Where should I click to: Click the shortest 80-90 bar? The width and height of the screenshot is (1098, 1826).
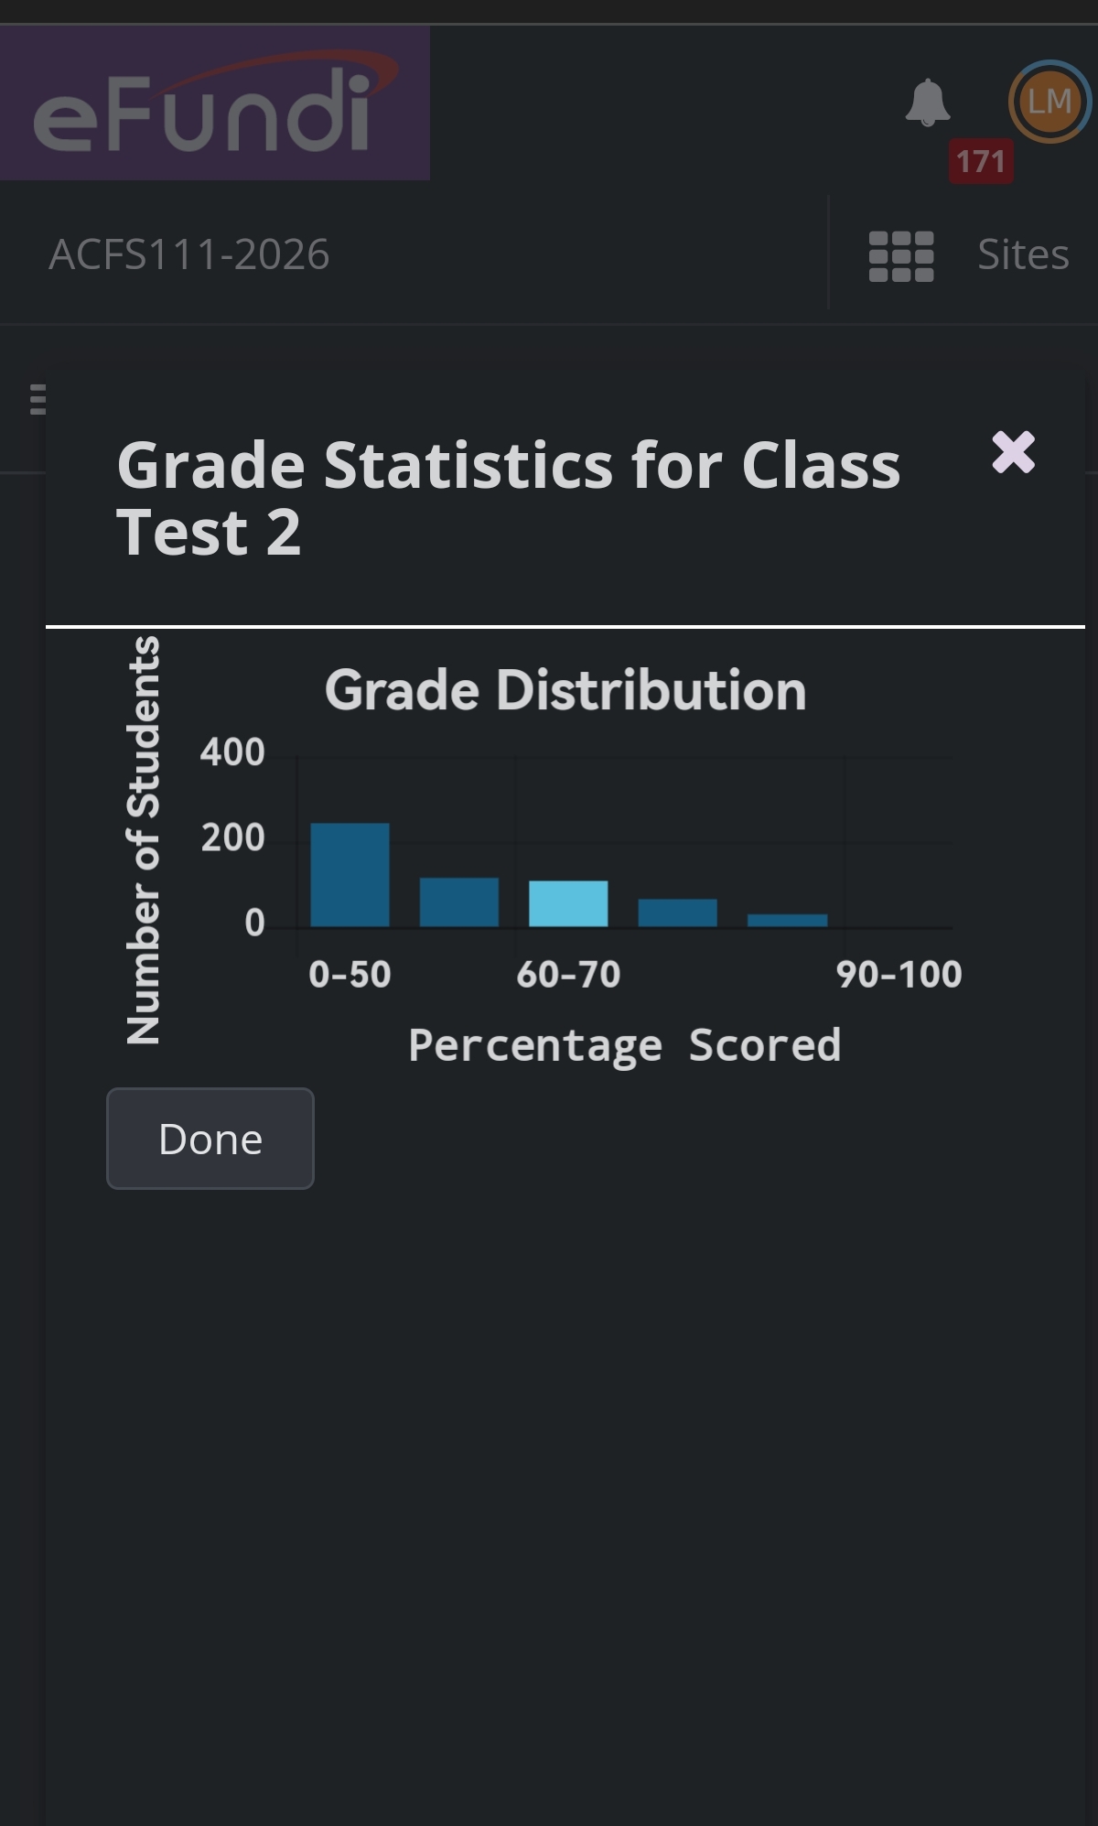click(787, 920)
